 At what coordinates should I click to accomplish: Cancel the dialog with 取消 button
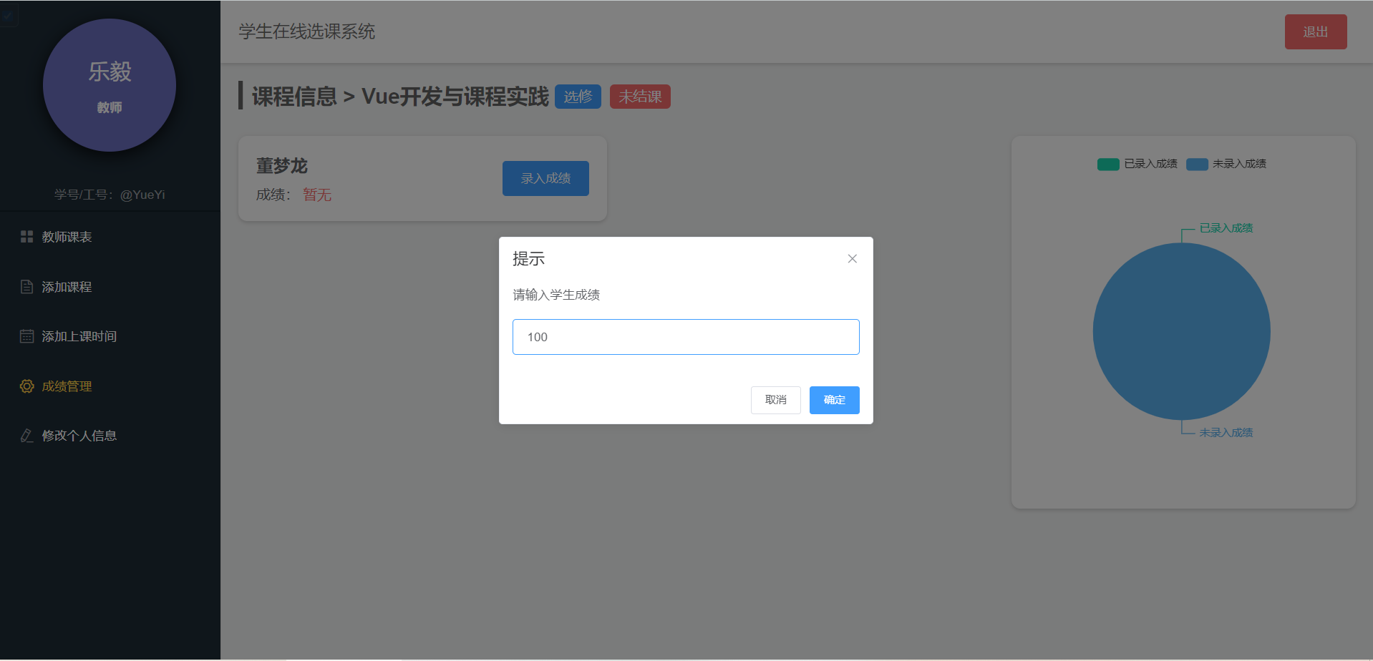(x=775, y=400)
